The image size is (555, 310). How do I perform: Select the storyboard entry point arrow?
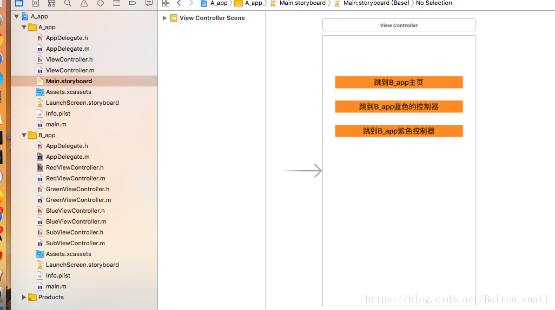302,171
